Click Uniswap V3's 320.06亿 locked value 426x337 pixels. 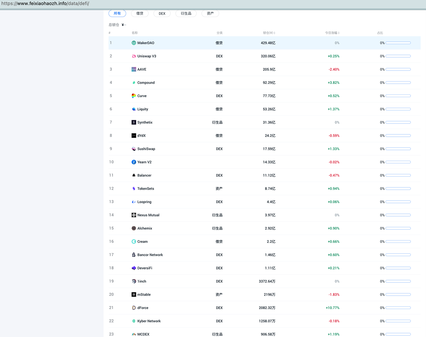pos(268,56)
